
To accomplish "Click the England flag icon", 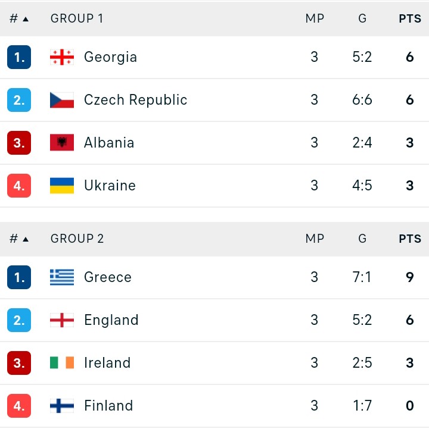I will pyautogui.click(x=62, y=320).
